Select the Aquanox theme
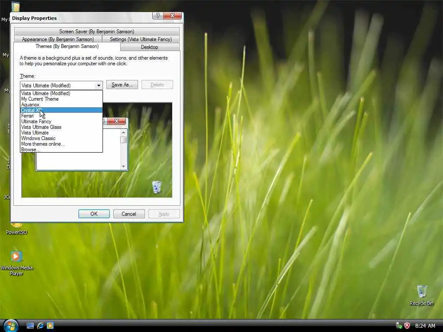Screen dimensions: 443x332 61,105
